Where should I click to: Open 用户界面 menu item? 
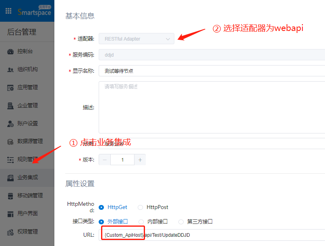(x=27, y=213)
